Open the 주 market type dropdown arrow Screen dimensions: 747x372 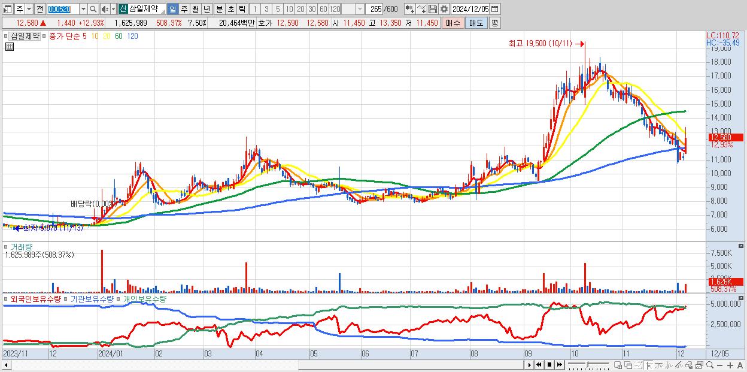[x=29, y=9]
